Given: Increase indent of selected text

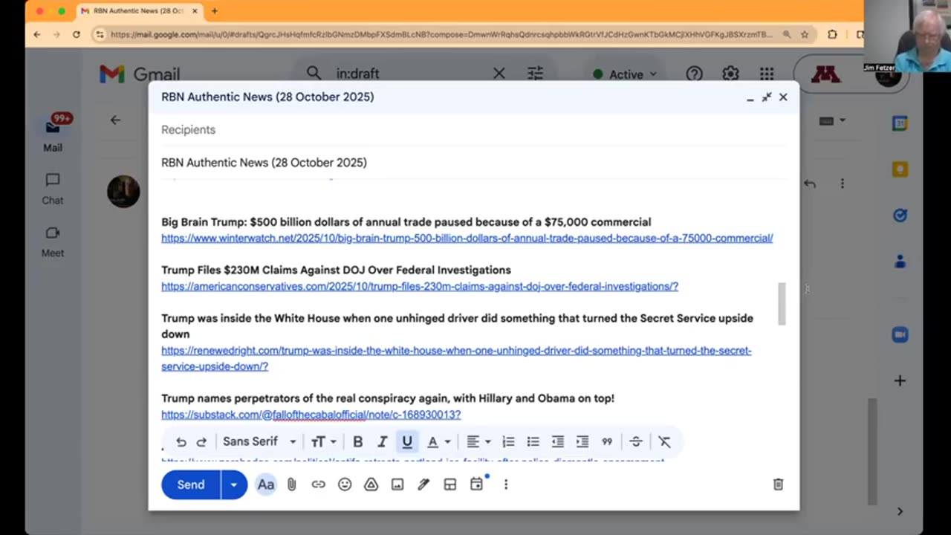Looking at the screenshot, I should pos(582,441).
